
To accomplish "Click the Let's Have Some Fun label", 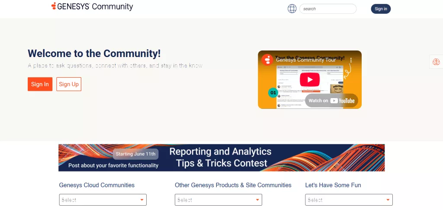I will [x=333, y=185].
